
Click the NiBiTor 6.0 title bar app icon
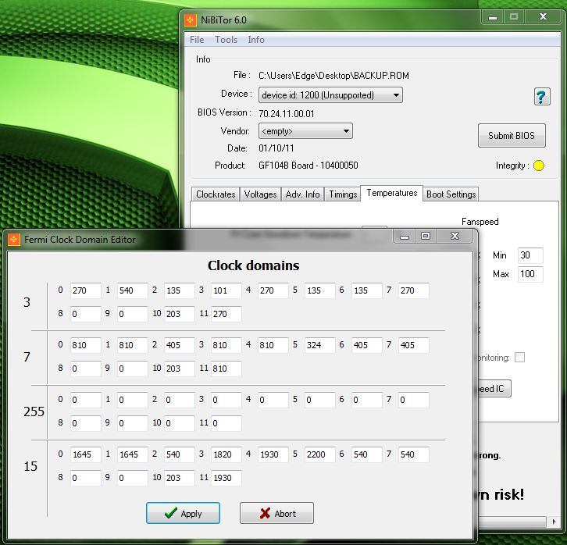coord(191,20)
